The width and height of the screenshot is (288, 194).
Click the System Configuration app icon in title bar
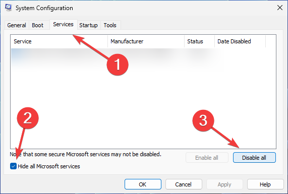tap(8, 8)
